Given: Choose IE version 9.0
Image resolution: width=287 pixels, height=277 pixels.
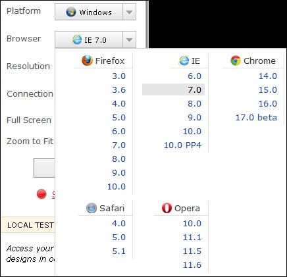Looking at the screenshot, I should click(x=194, y=117).
